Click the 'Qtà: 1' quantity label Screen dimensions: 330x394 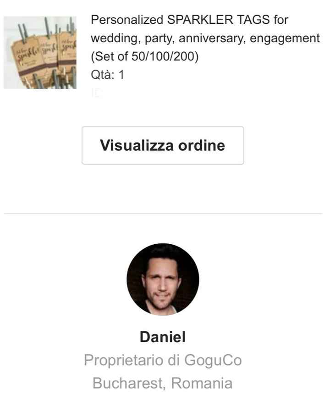pyautogui.click(x=108, y=76)
